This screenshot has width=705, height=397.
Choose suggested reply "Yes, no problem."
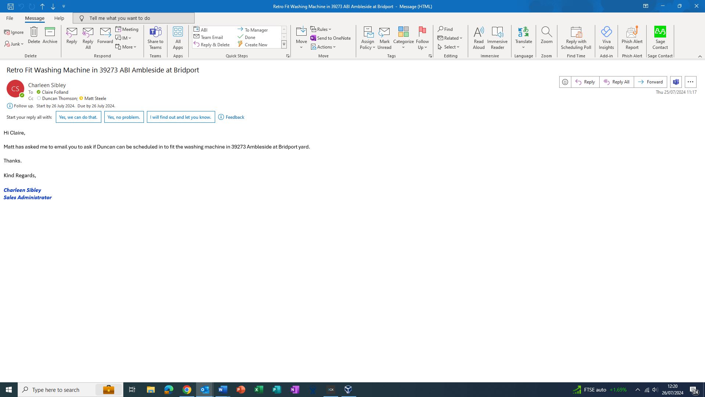pyautogui.click(x=124, y=117)
